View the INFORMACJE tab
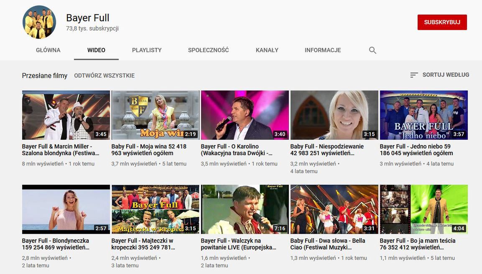Image resolution: width=482 pixels, height=274 pixels. (323, 50)
